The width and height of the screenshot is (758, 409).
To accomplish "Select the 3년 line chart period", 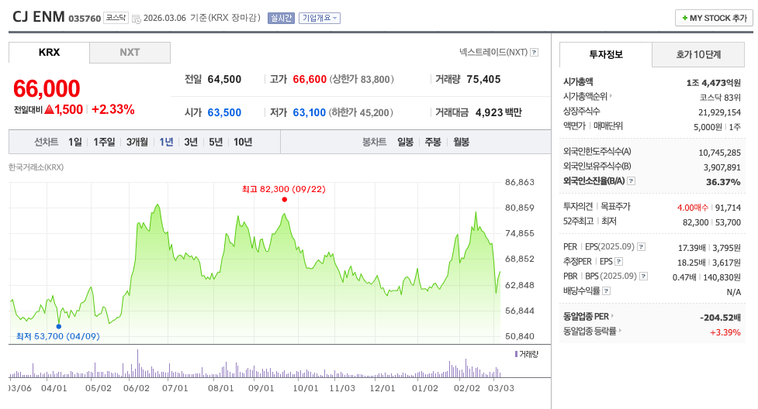I will tap(191, 142).
